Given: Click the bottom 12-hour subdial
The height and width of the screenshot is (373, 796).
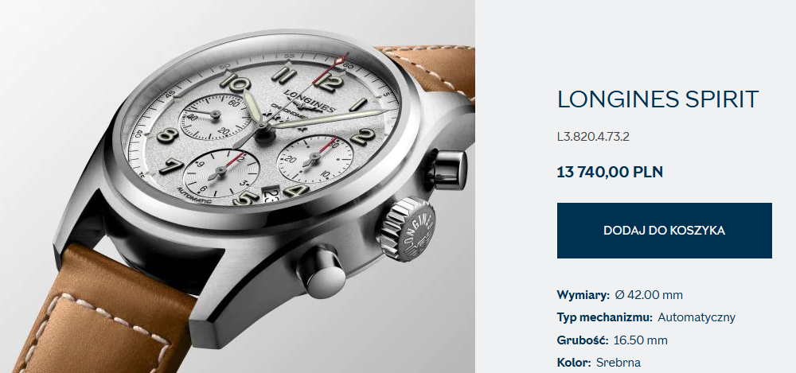Looking at the screenshot, I should [x=220, y=172].
